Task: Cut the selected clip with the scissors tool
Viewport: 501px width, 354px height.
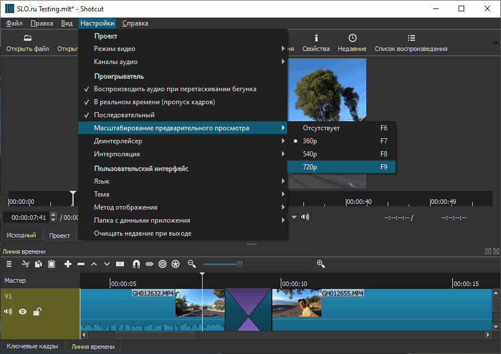Action: point(24,263)
